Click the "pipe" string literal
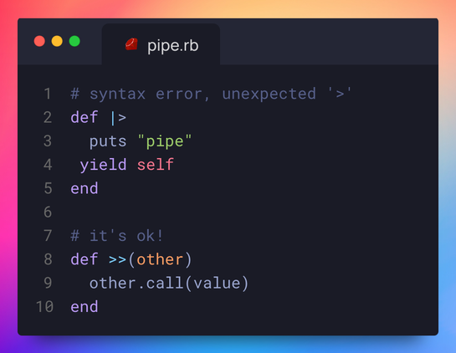This screenshot has height=353, width=456. pos(165,141)
